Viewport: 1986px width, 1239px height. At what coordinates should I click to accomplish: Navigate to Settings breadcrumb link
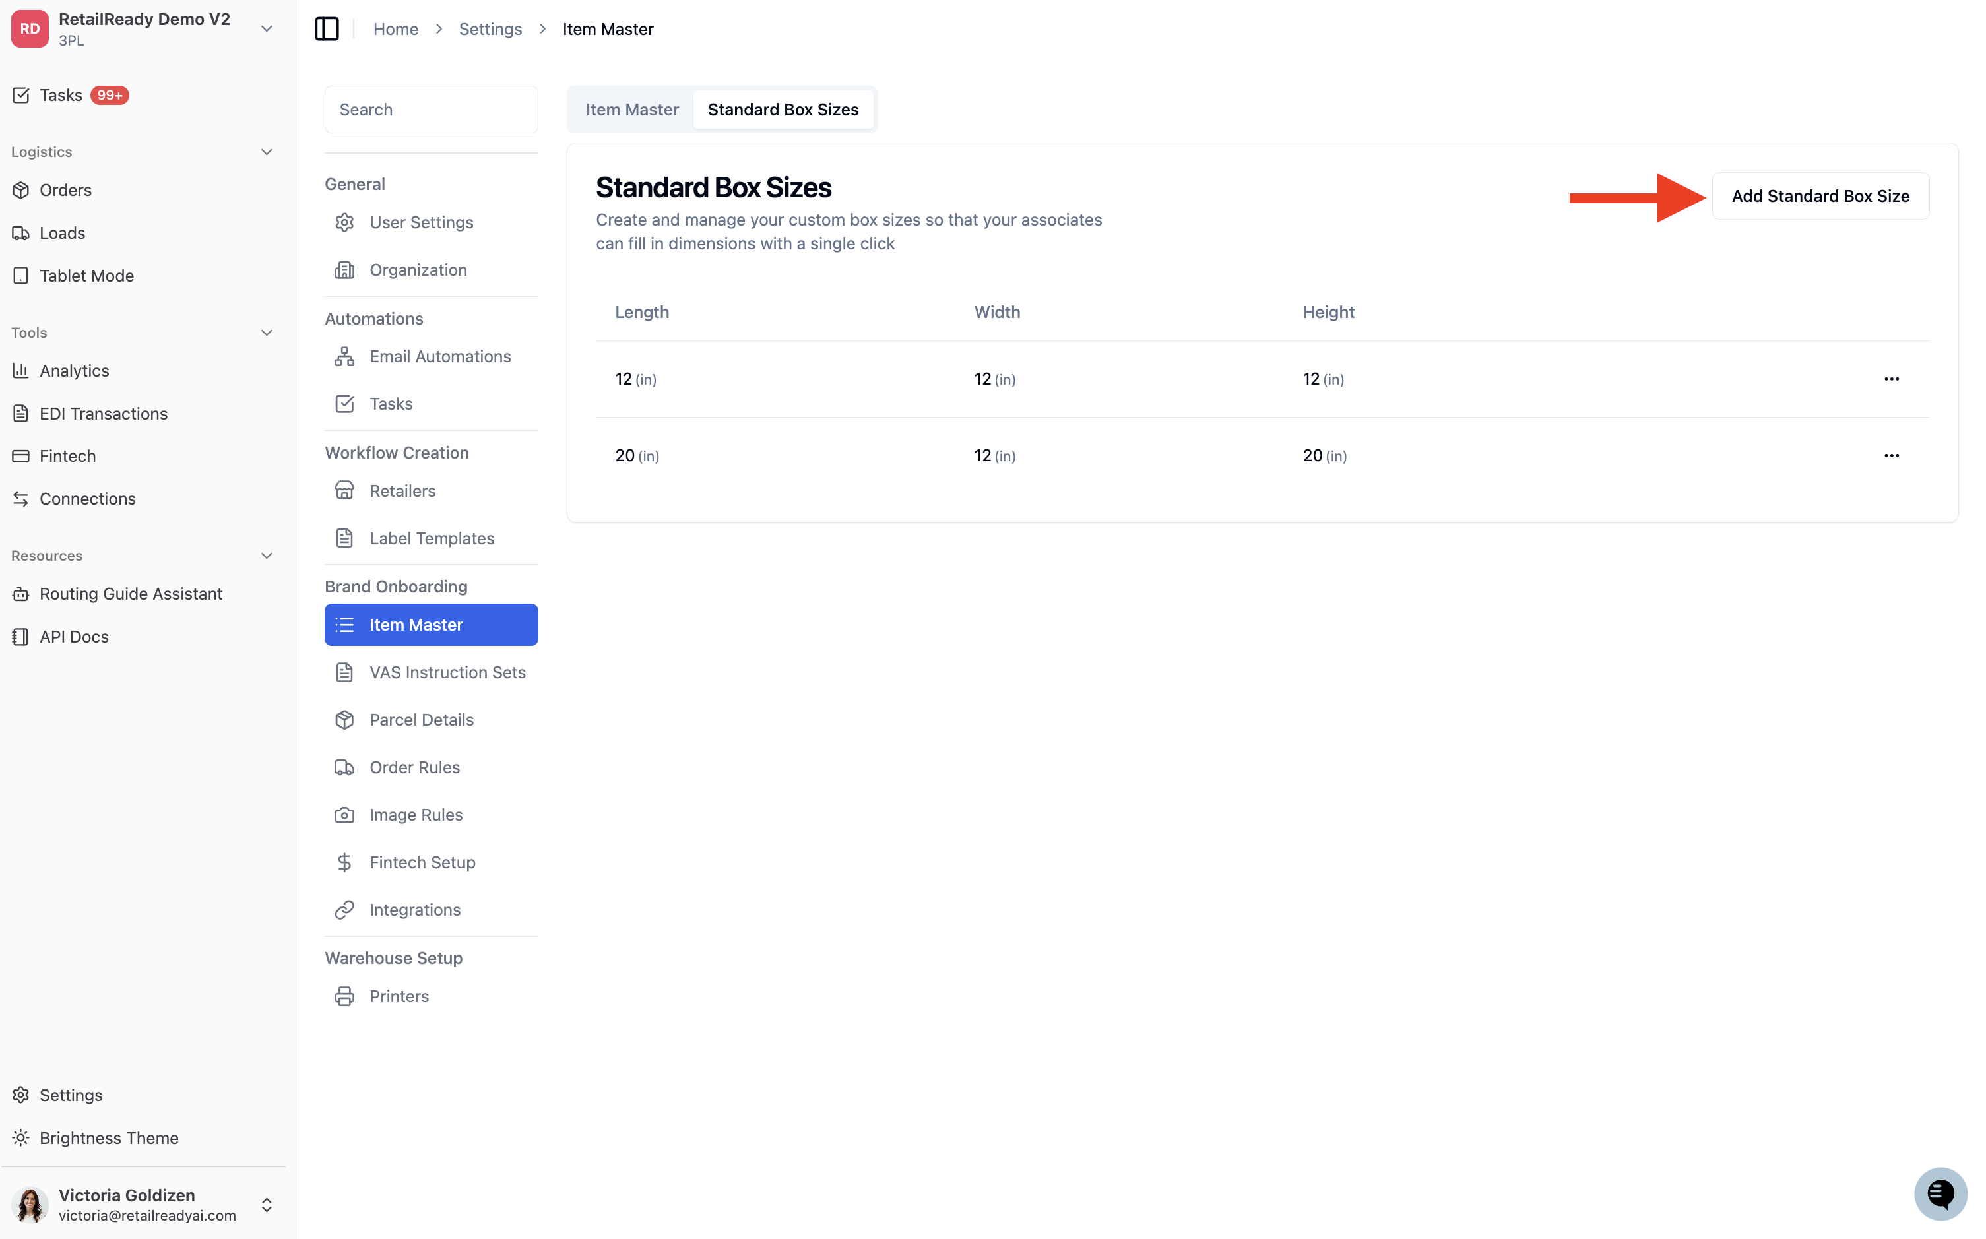coord(490,28)
